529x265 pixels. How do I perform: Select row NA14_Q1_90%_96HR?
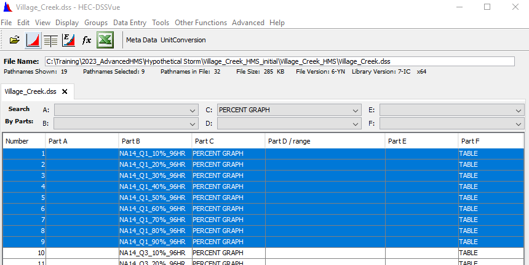pos(263,242)
